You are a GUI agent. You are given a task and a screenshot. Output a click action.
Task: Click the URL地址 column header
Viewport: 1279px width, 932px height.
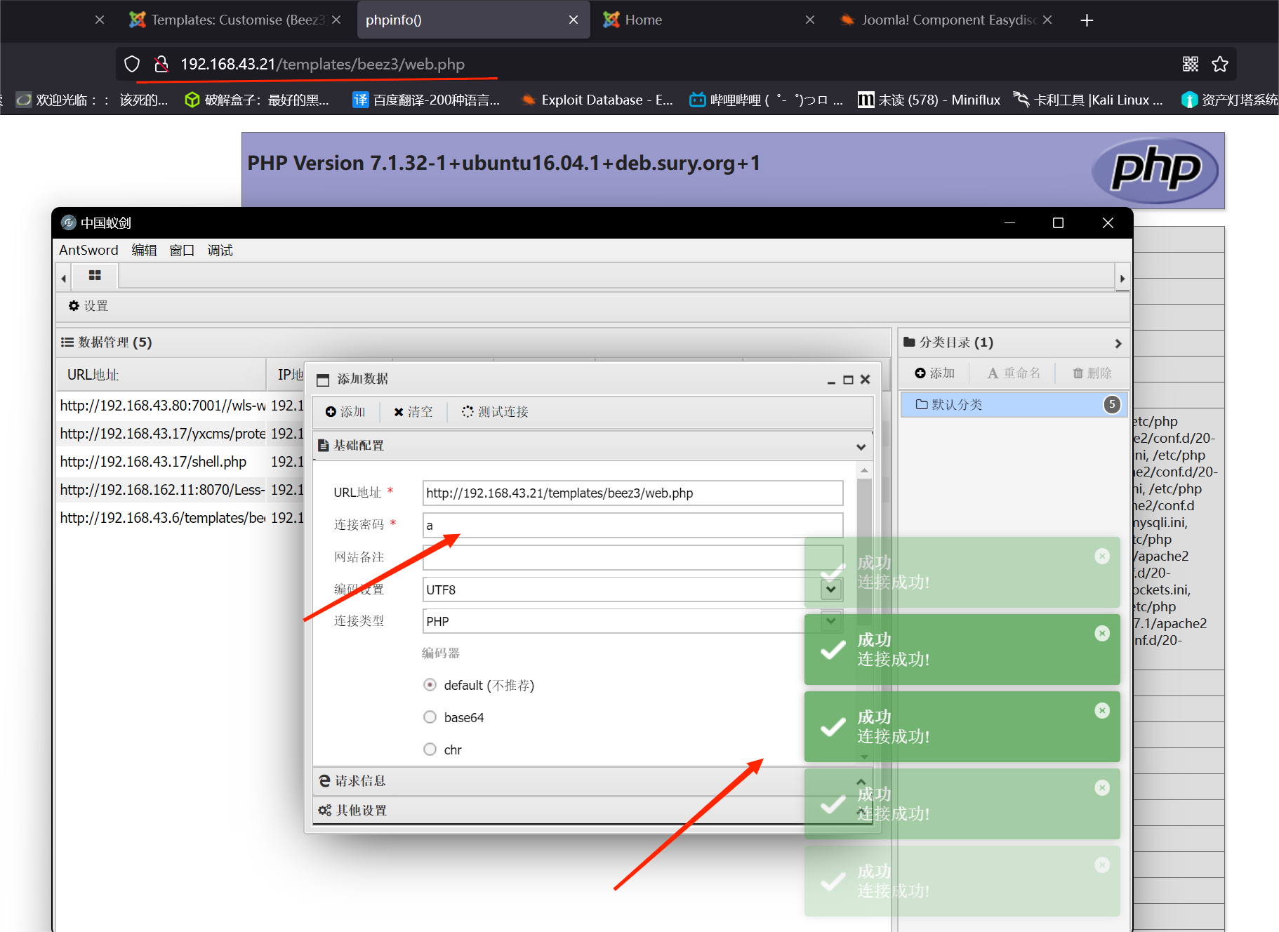point(161,375)
